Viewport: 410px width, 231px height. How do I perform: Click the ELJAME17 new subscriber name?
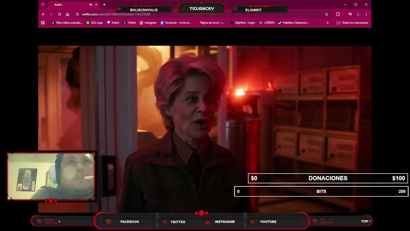tap(253, 10)
